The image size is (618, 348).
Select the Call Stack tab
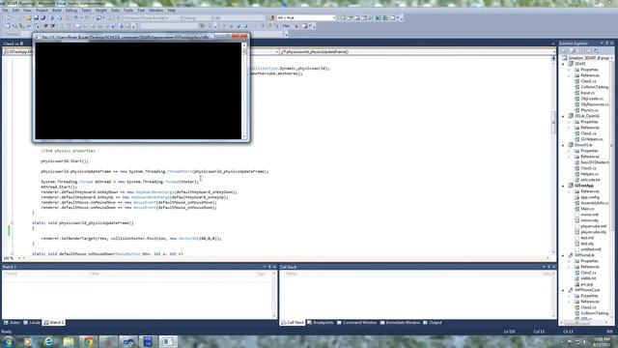tap(293, 323)
